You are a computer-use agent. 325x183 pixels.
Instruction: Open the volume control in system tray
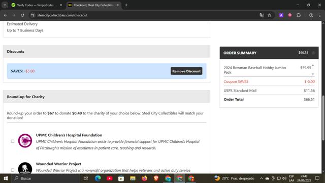(x=284, y=178)
